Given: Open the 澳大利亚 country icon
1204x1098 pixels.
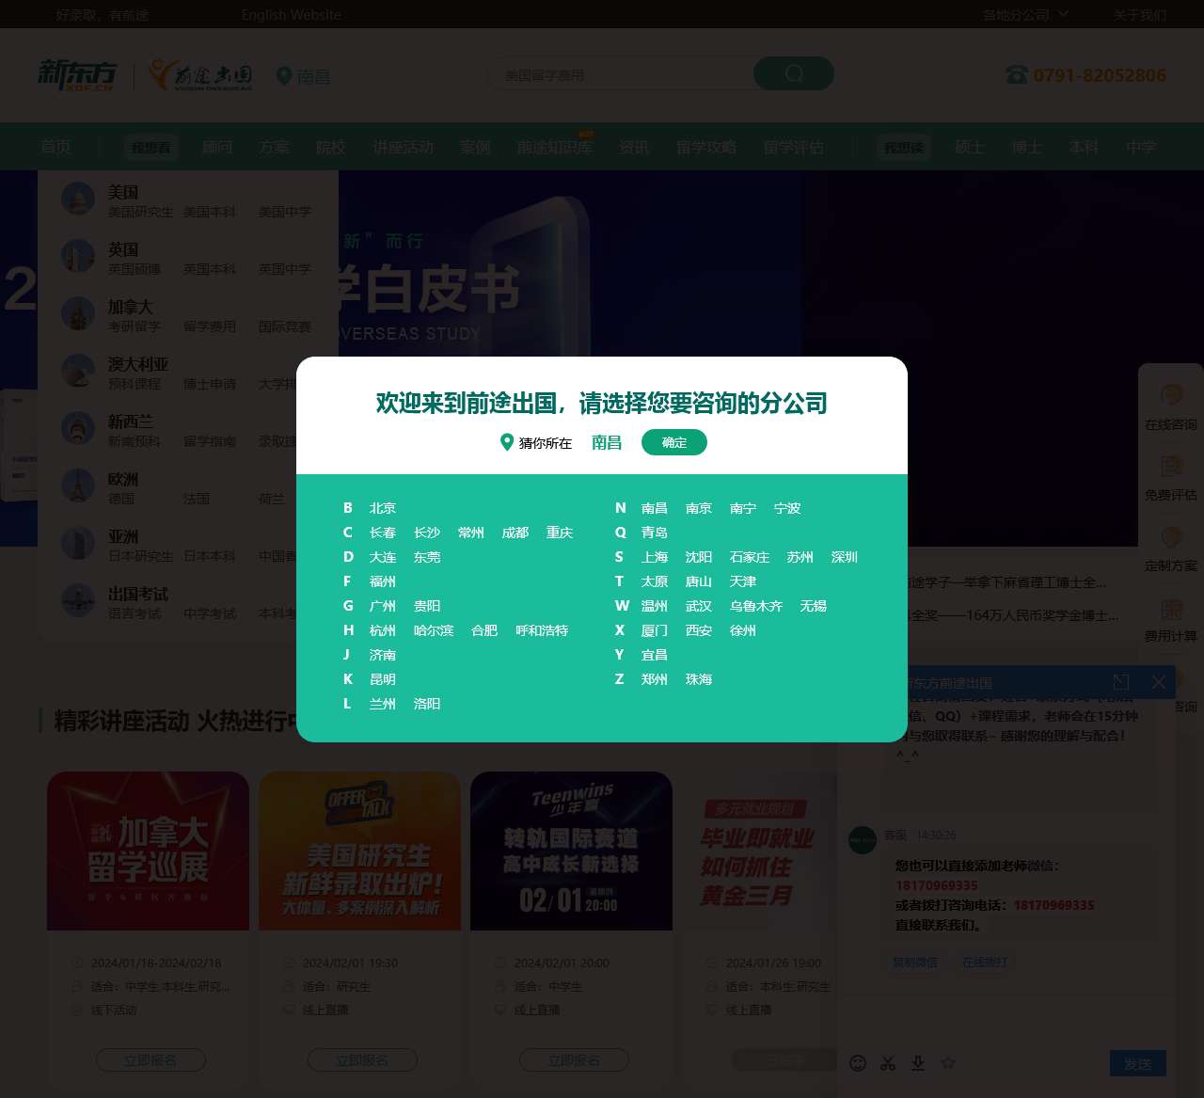Looking at the screenshot, I should 78,371.
